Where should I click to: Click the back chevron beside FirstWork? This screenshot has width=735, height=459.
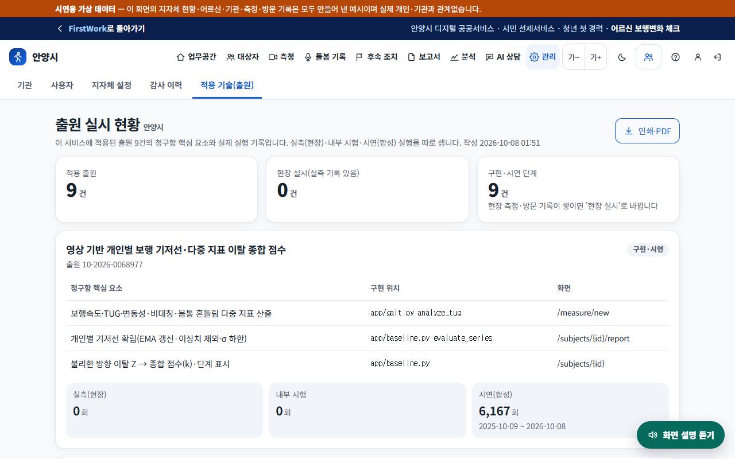60,28
